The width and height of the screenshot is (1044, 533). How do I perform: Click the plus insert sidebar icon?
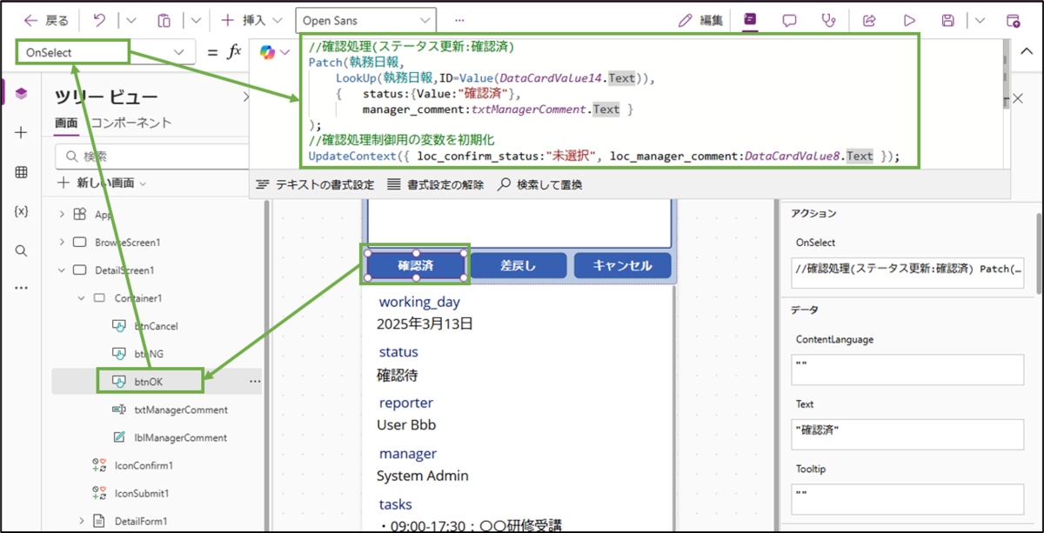(x=21, y=132)
